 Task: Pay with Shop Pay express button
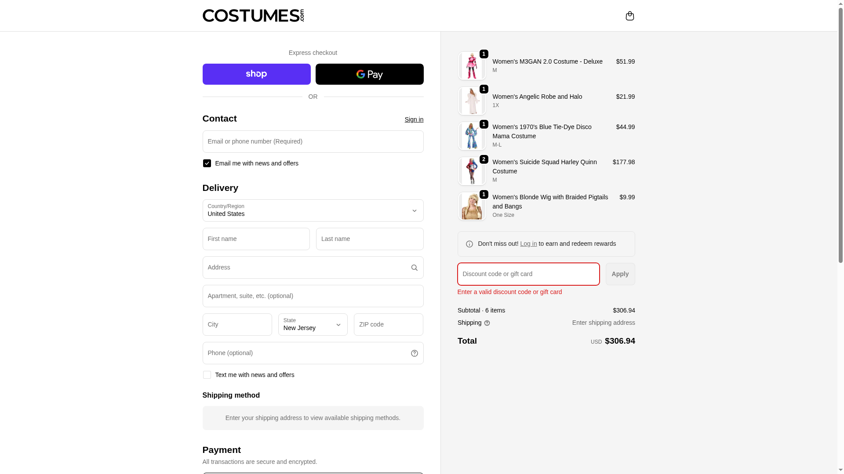[x=256, y=74]
